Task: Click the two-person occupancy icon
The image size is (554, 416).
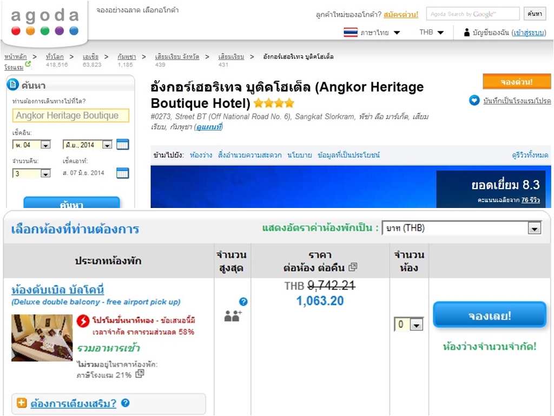Action: [233, 316]
